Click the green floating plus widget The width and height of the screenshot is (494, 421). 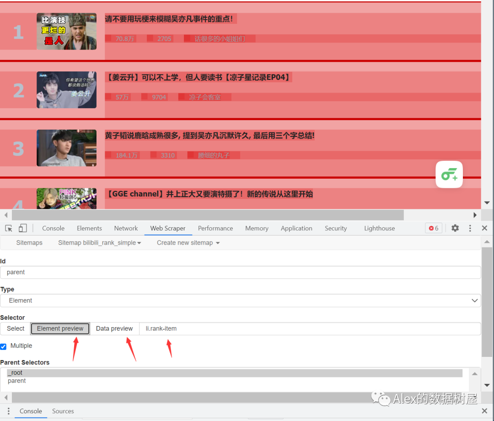point(449,175)
